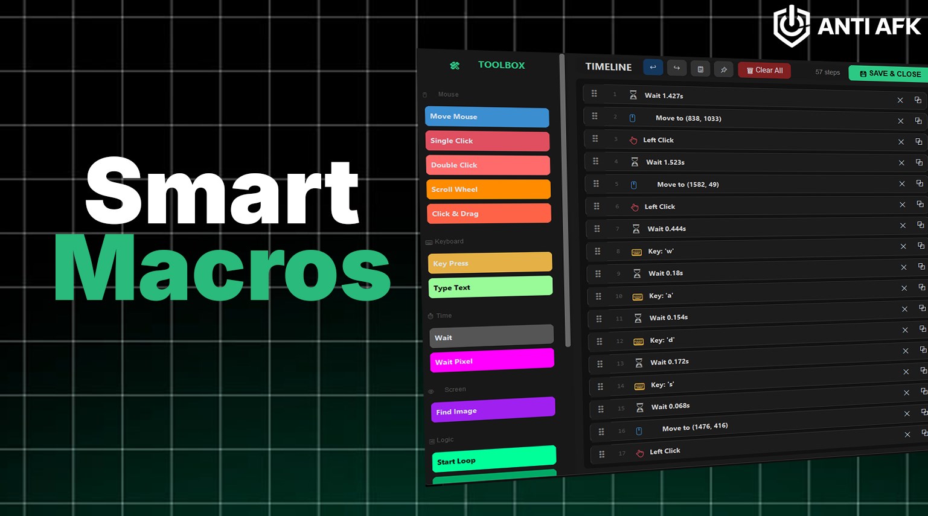Remove the Key: 'w' step
Image resolution: width=928 pixels, height=516 pixels.
(903, 246)
